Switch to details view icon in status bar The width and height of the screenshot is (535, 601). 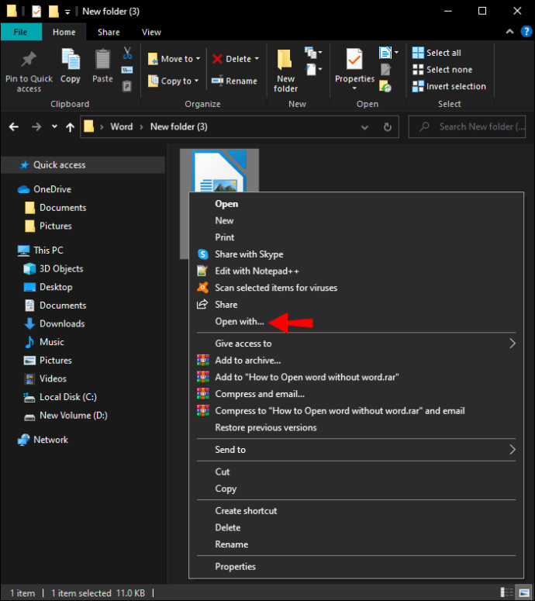point(506,592)
